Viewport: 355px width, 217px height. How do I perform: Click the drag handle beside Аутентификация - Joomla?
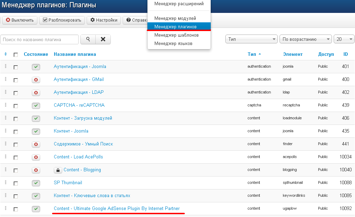6,66
